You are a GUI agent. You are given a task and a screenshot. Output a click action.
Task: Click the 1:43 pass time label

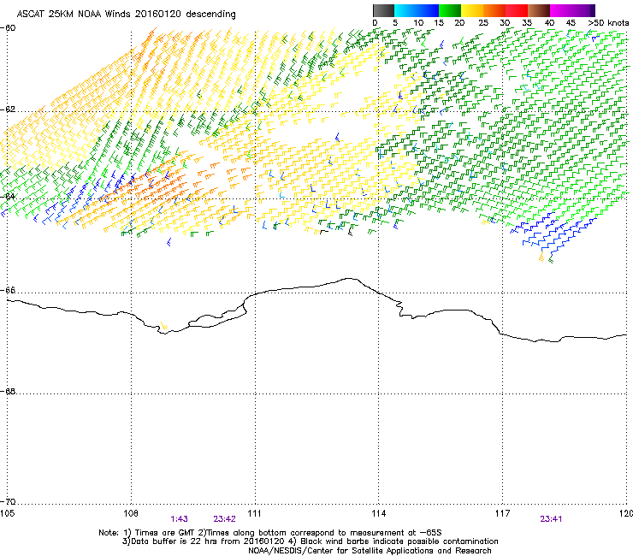click(x=179, y=518)
